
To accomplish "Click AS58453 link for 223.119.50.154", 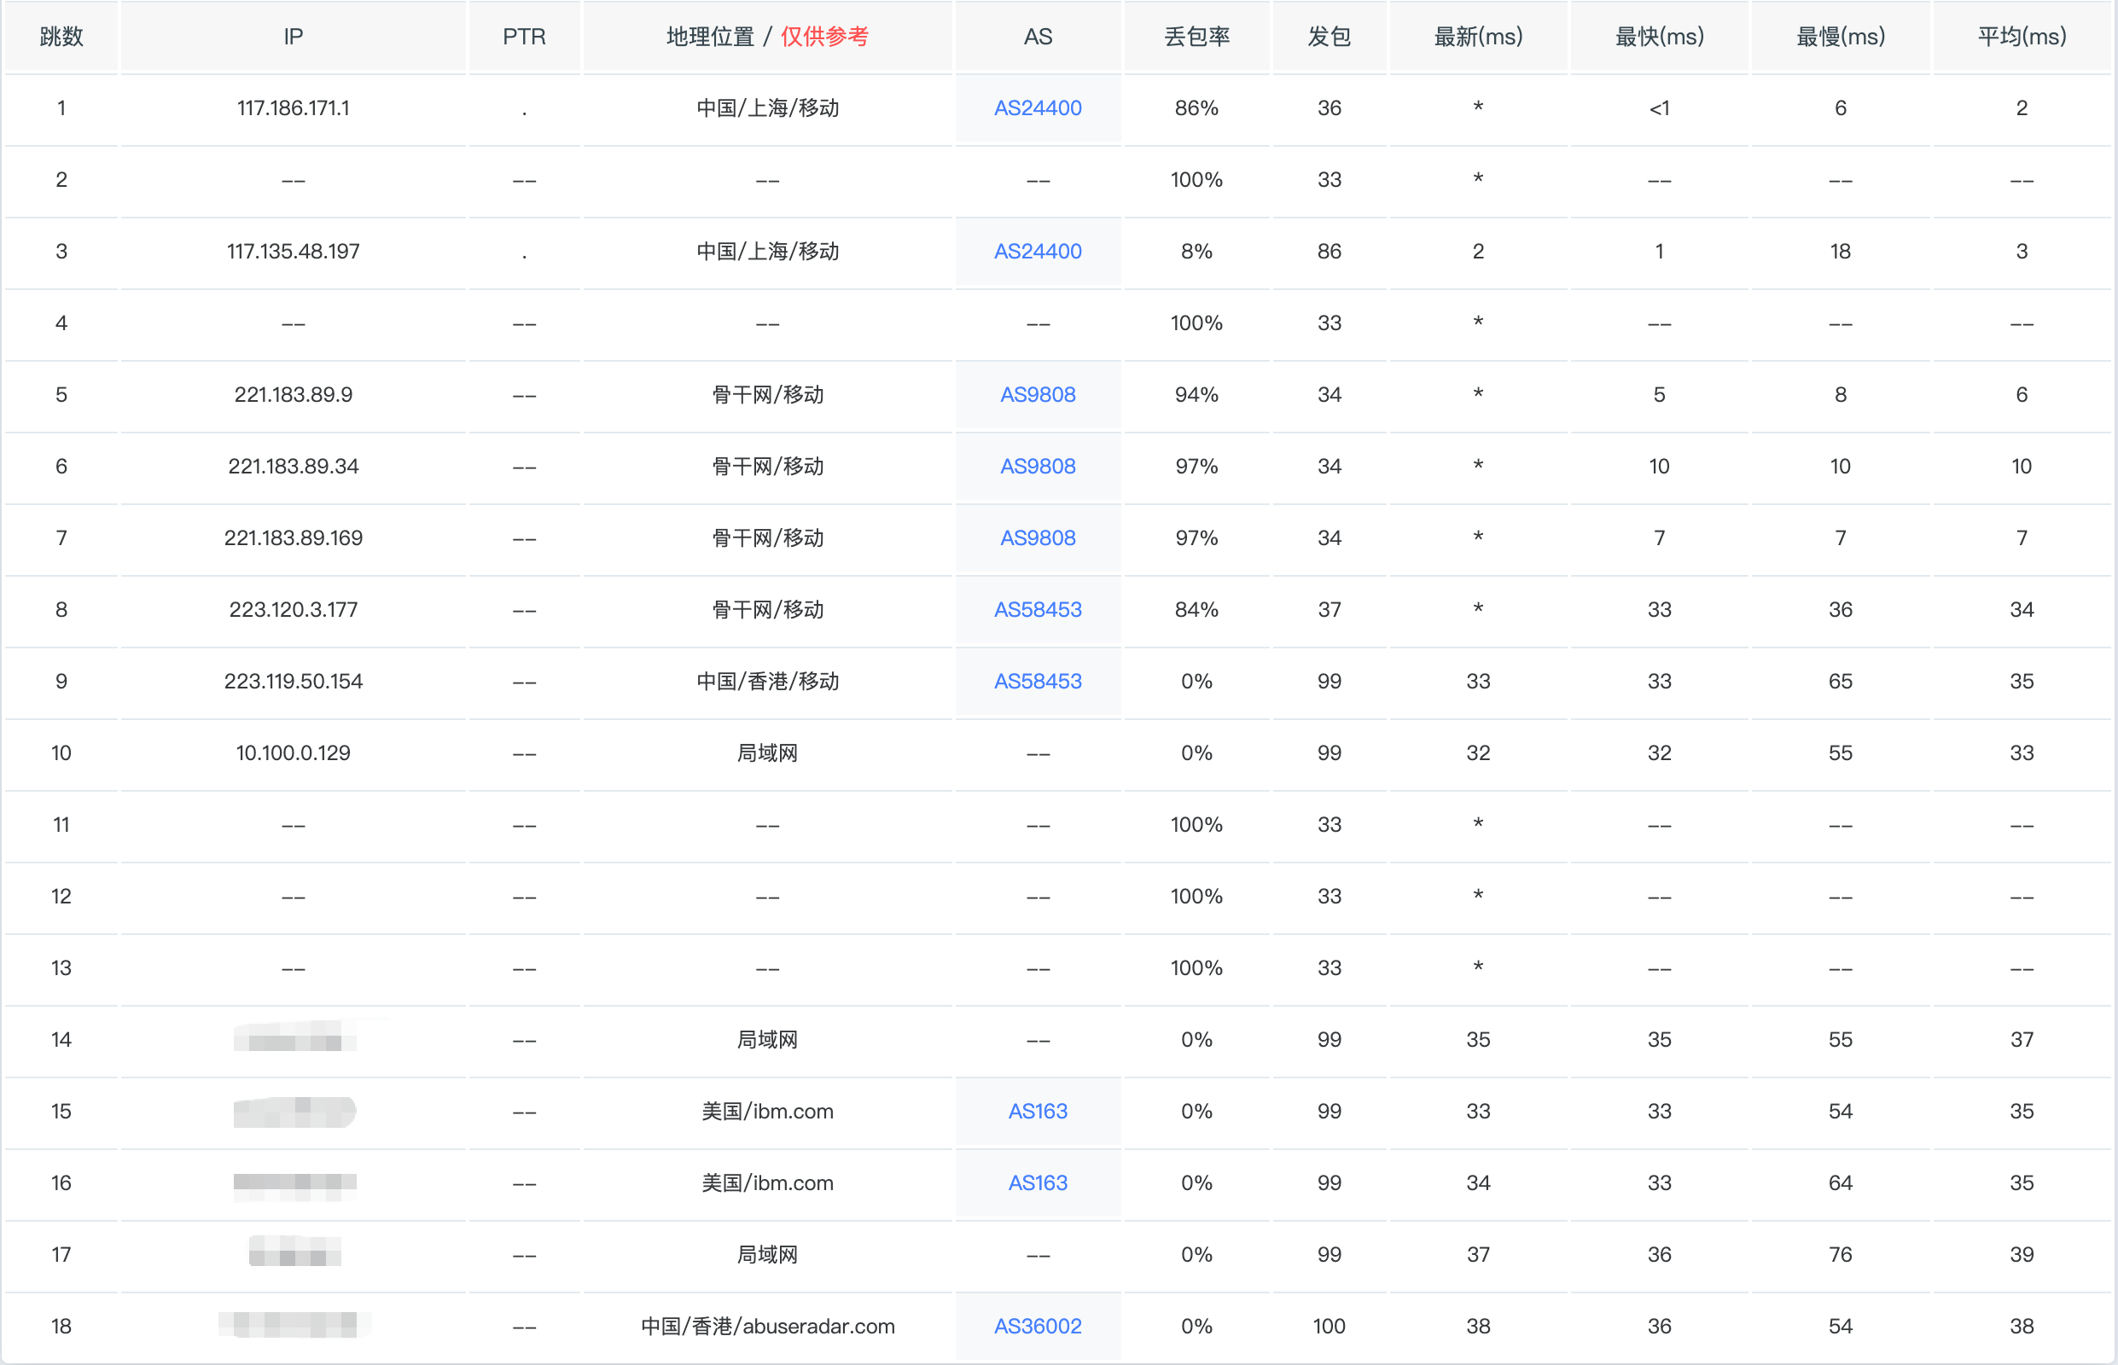I will (x=1038, y=682).
